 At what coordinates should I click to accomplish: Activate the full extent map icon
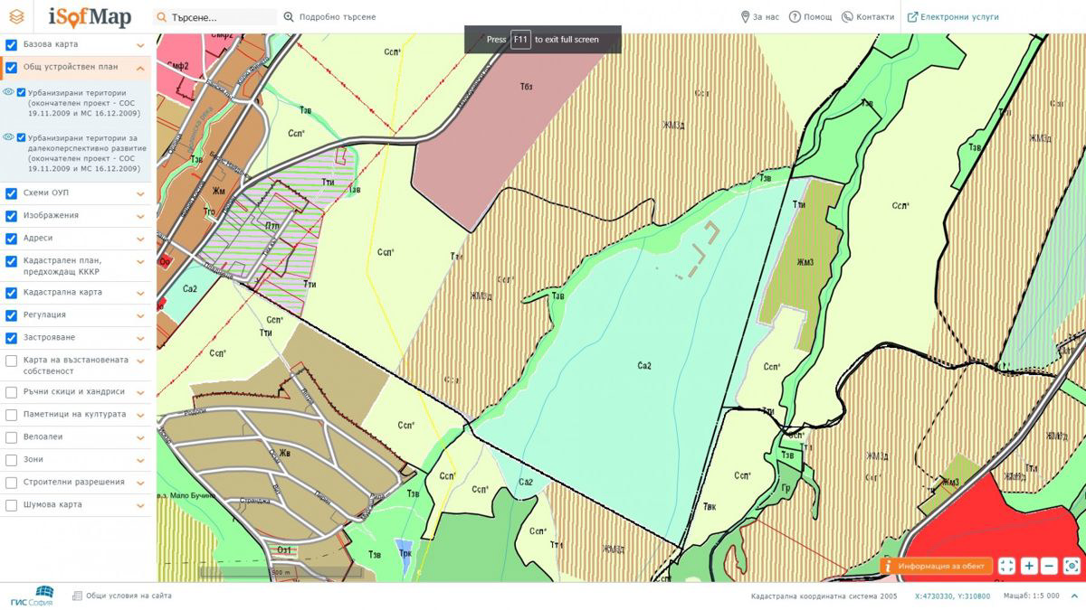tap(1006, 567)
